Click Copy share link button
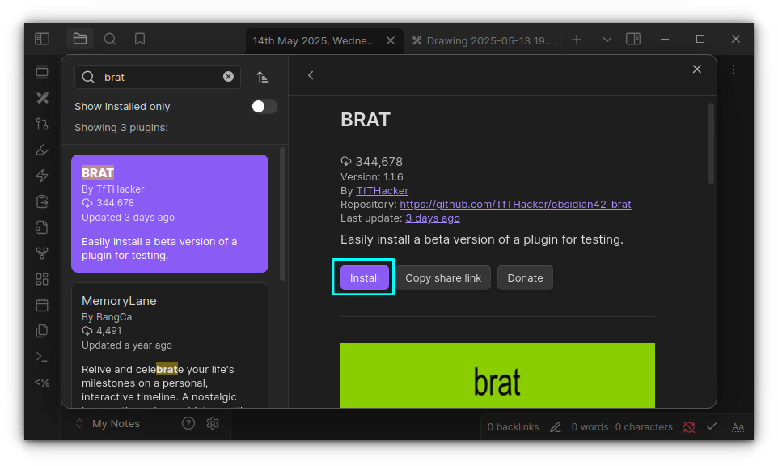778x466 pixels. 442,277
